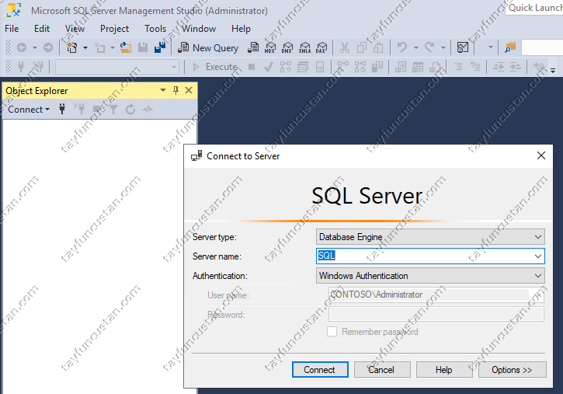Open the Tools menu
The height and width of the screenshot is (394, 563).
pos(155,29)
